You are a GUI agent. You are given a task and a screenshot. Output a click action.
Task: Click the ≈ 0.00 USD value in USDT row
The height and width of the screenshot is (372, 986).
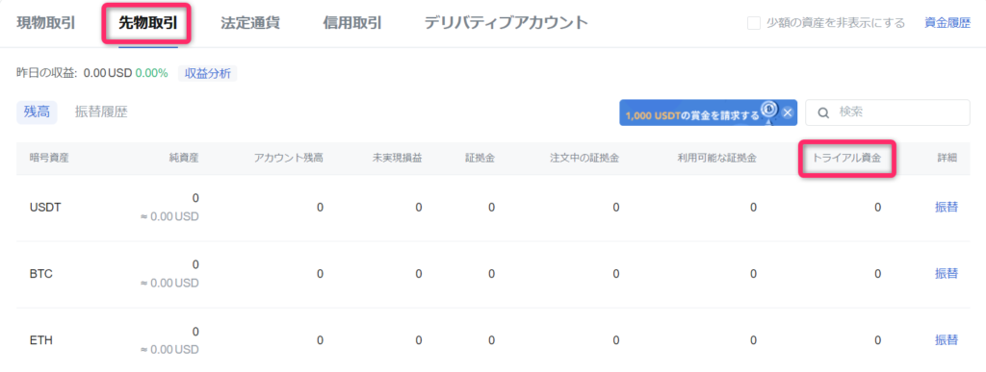(x=169, y=217)
